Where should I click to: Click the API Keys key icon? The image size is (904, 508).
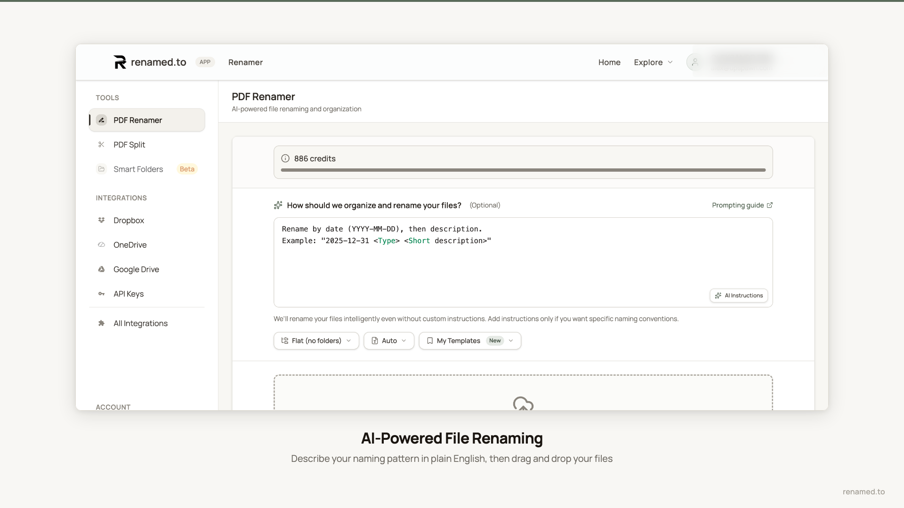101,294
